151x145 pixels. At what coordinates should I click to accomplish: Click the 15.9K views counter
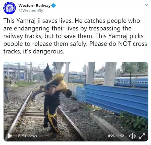(x=27, y=136)
